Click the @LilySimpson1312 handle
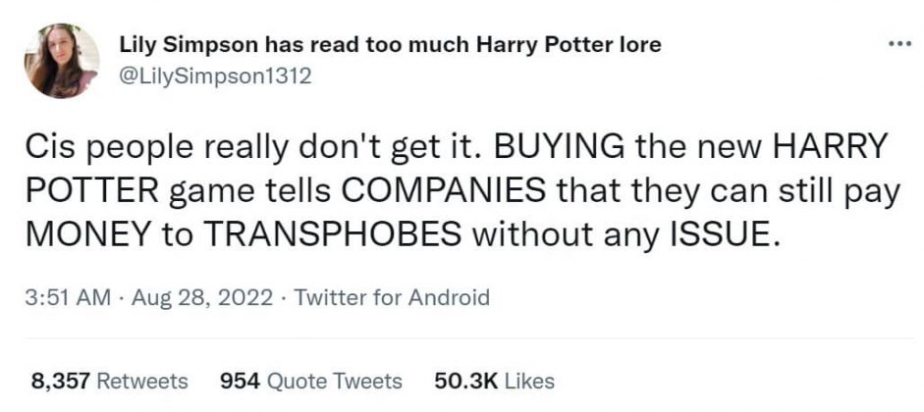 (215, 76)
